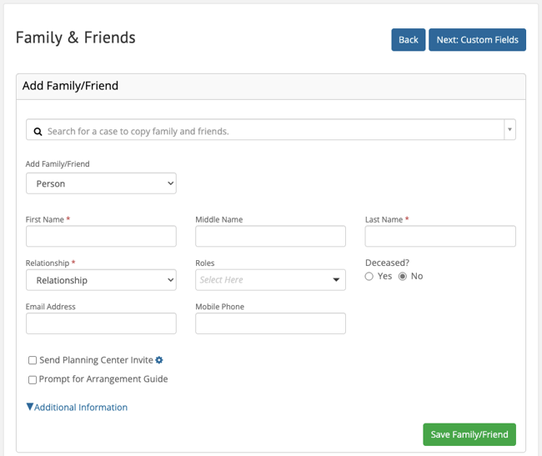Image resolution: width=542 pixels, height=456 pixels.
Task: Open the Add Family/Friend Person dropdown
Action: 101,183
